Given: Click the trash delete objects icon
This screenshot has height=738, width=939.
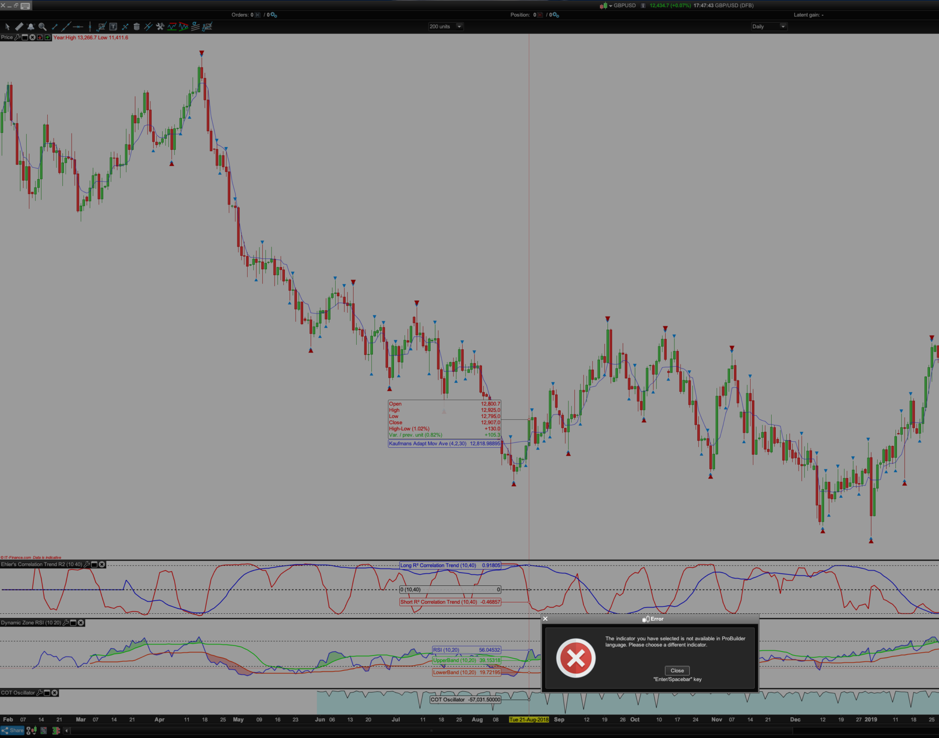Looking at the screenshot, I should click(137, 27).
